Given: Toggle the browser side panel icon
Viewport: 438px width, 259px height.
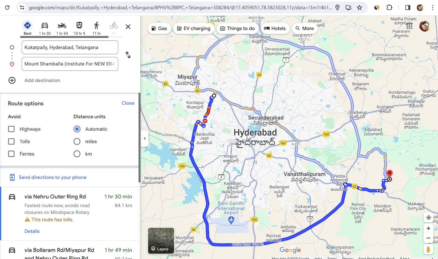Looking at the screenshot, I should [408, 7].
